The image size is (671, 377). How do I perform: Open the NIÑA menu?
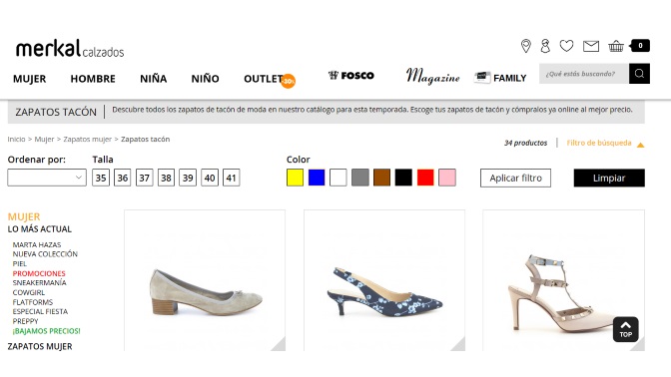(153, 78)
